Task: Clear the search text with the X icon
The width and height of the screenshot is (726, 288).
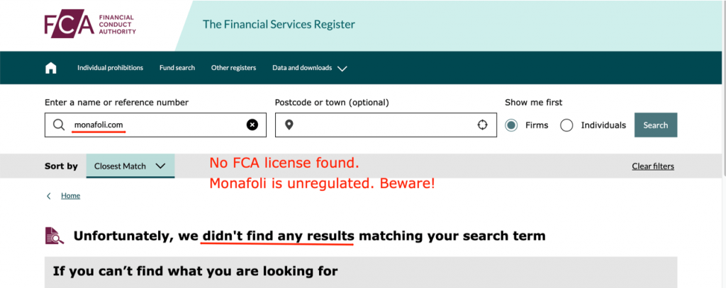Action: click(252, 125)
